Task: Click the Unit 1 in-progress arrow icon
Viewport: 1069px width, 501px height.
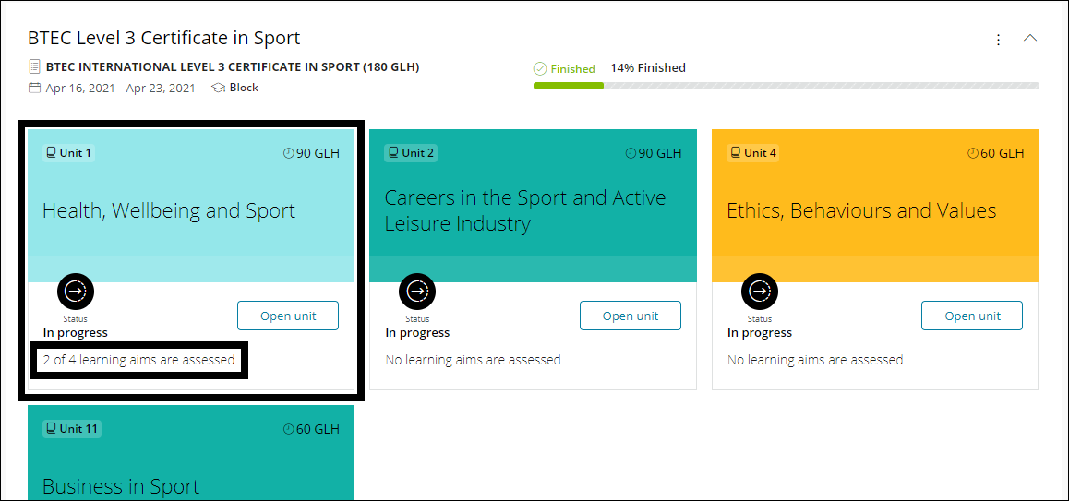Action: click(76, 292)
